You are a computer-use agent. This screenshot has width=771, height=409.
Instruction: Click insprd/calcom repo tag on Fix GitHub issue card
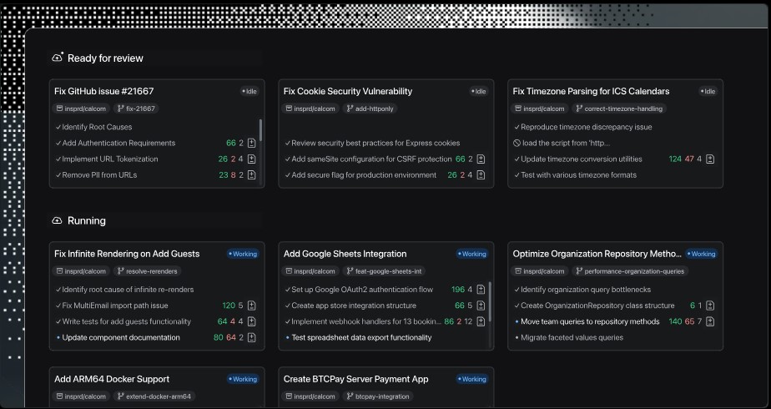(x=81, y=109)
